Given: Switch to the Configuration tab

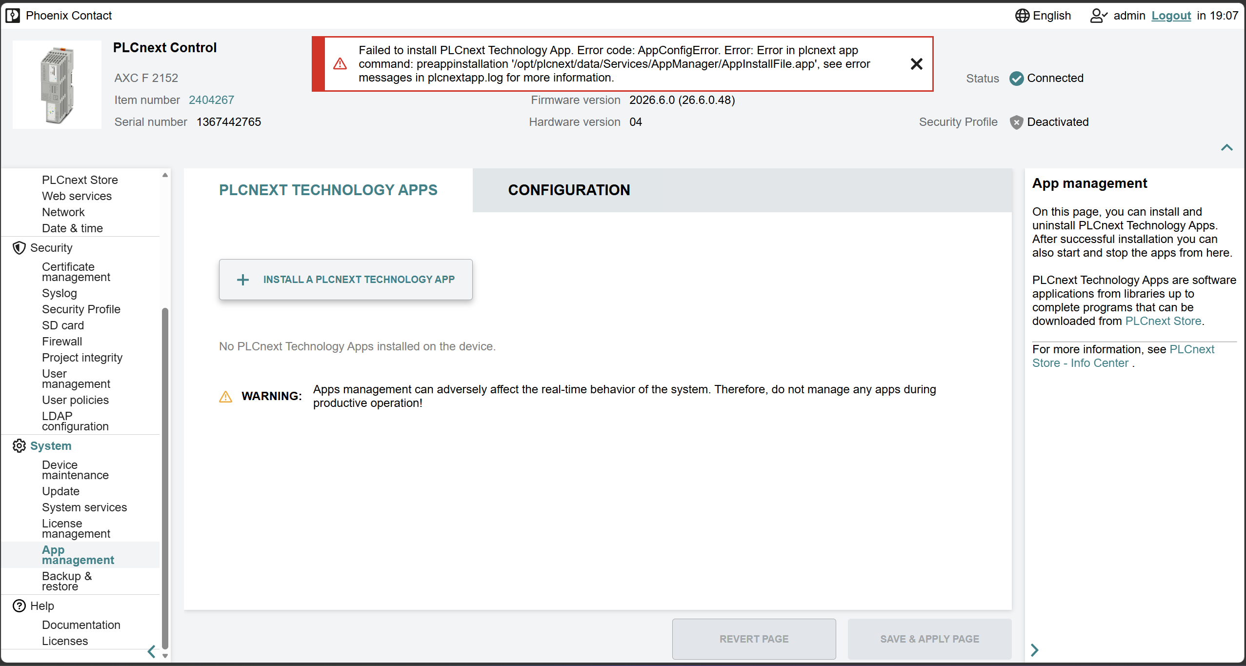Looking at the screenshot, I should (569, 190).
